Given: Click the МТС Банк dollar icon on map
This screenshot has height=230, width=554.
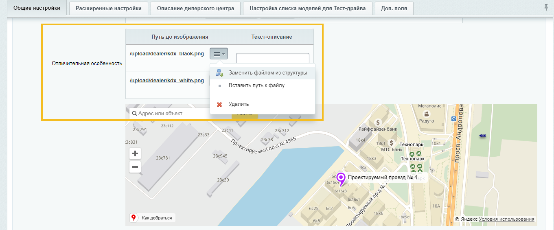Looking at the screenshot, I should 392,142.
